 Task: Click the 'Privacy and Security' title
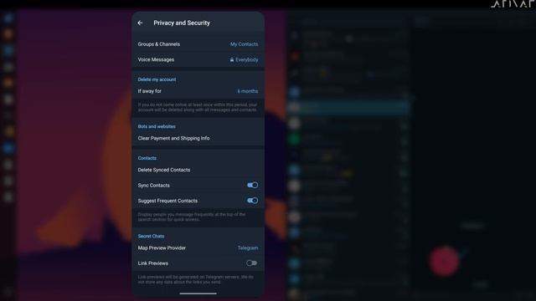pyautogui.click(x=182, y=23)
